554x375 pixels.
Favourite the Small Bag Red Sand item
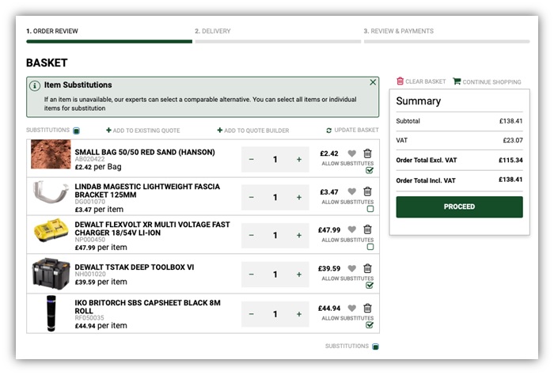(x=352, y=153)
